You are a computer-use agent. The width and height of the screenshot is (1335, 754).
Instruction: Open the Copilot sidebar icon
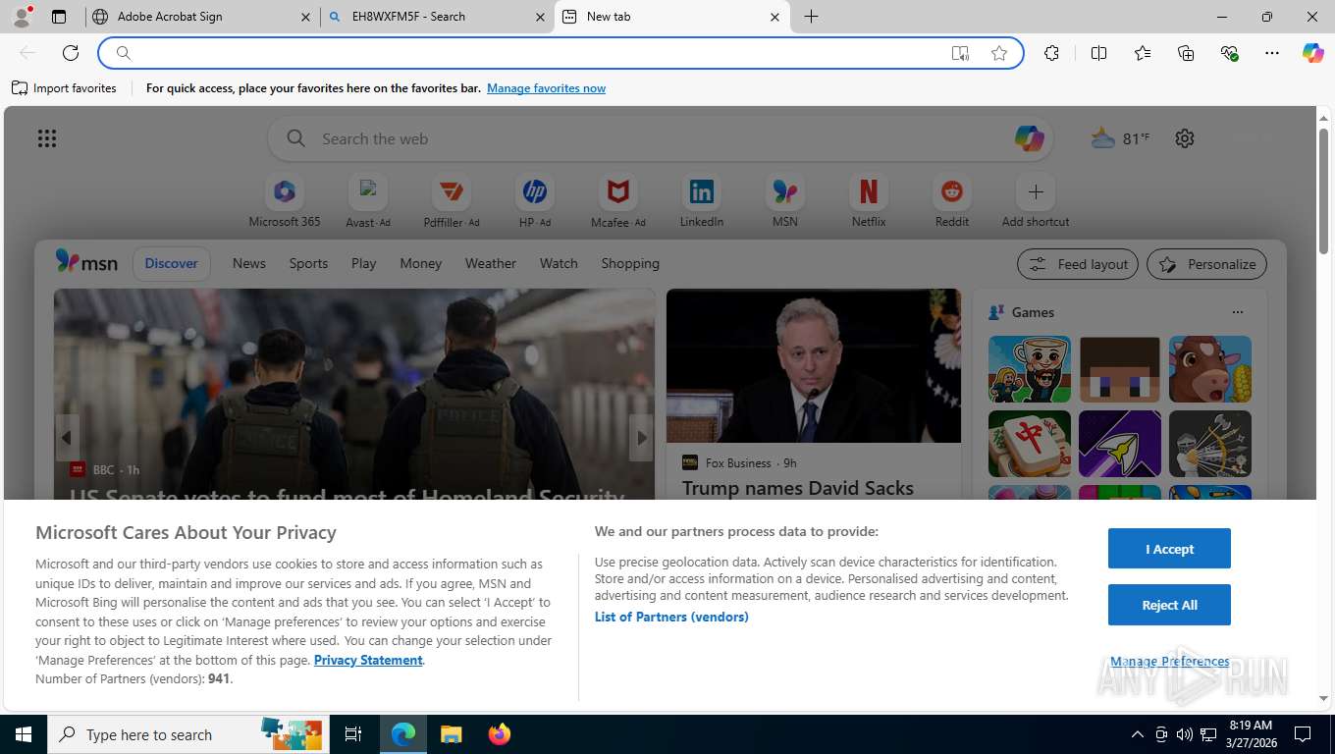click(1313, 53)
